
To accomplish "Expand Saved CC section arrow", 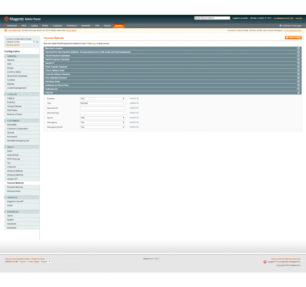I will point(298,63).
